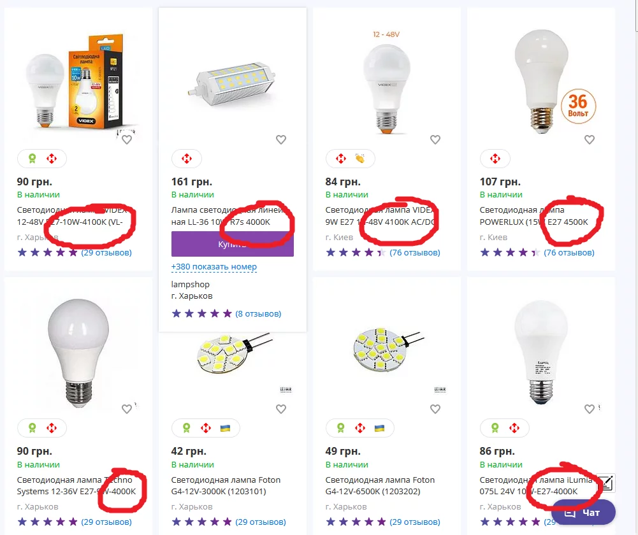Click Nova Poshta badge on 161 грн. lamp
Image resolution: width=638 pixels, height=535 pixels.
click(187, 159)
